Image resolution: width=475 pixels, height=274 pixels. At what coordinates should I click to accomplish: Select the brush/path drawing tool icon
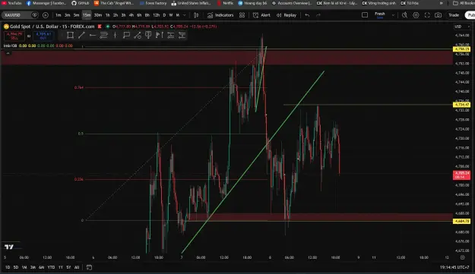(x=138, y=36)
